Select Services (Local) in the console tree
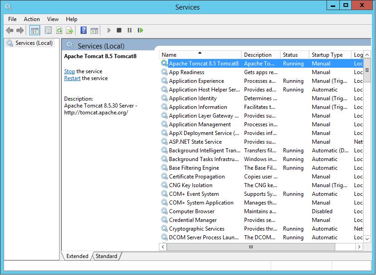This screenshot has width=376, height=275. [30, 43]
